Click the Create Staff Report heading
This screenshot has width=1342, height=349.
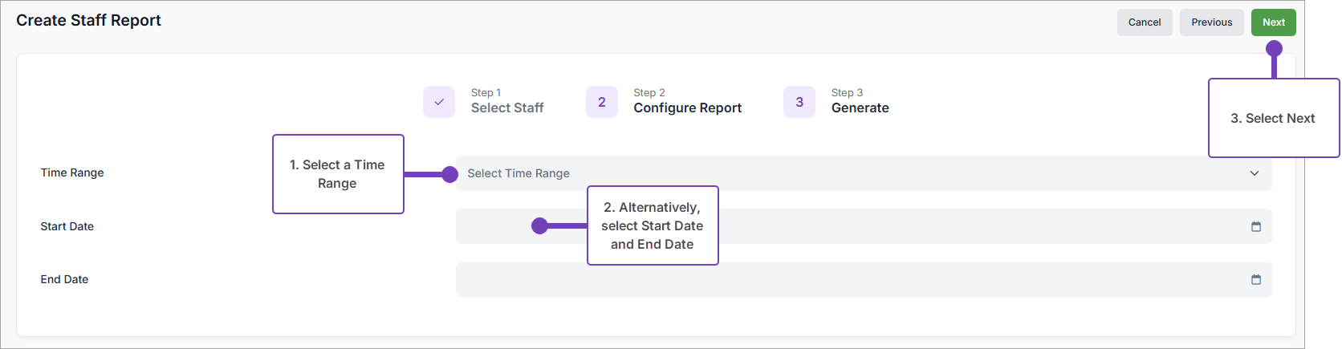coord(88,20)
